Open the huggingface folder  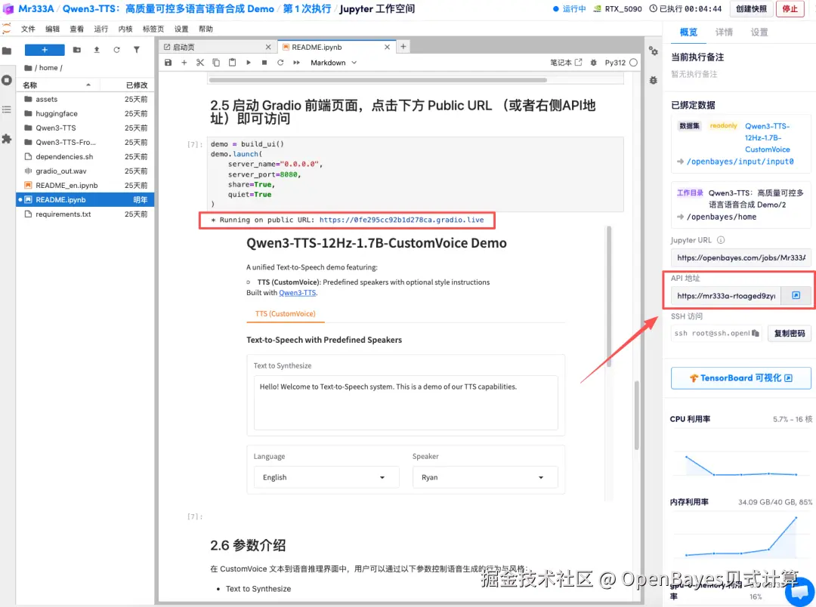[86, 113]
